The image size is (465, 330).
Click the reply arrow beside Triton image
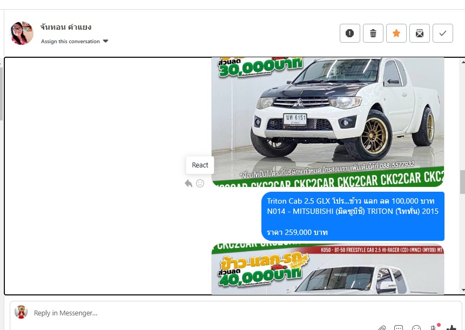(x=188, y=184)
